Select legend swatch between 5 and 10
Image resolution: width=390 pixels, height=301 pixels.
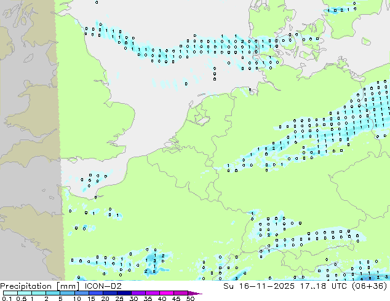[x=67, y=293]
